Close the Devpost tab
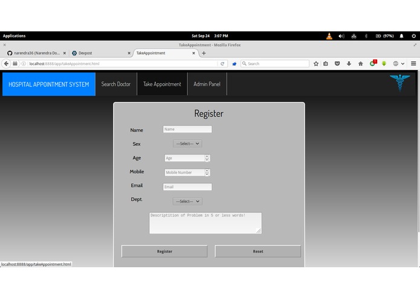 tap(129, 53)
